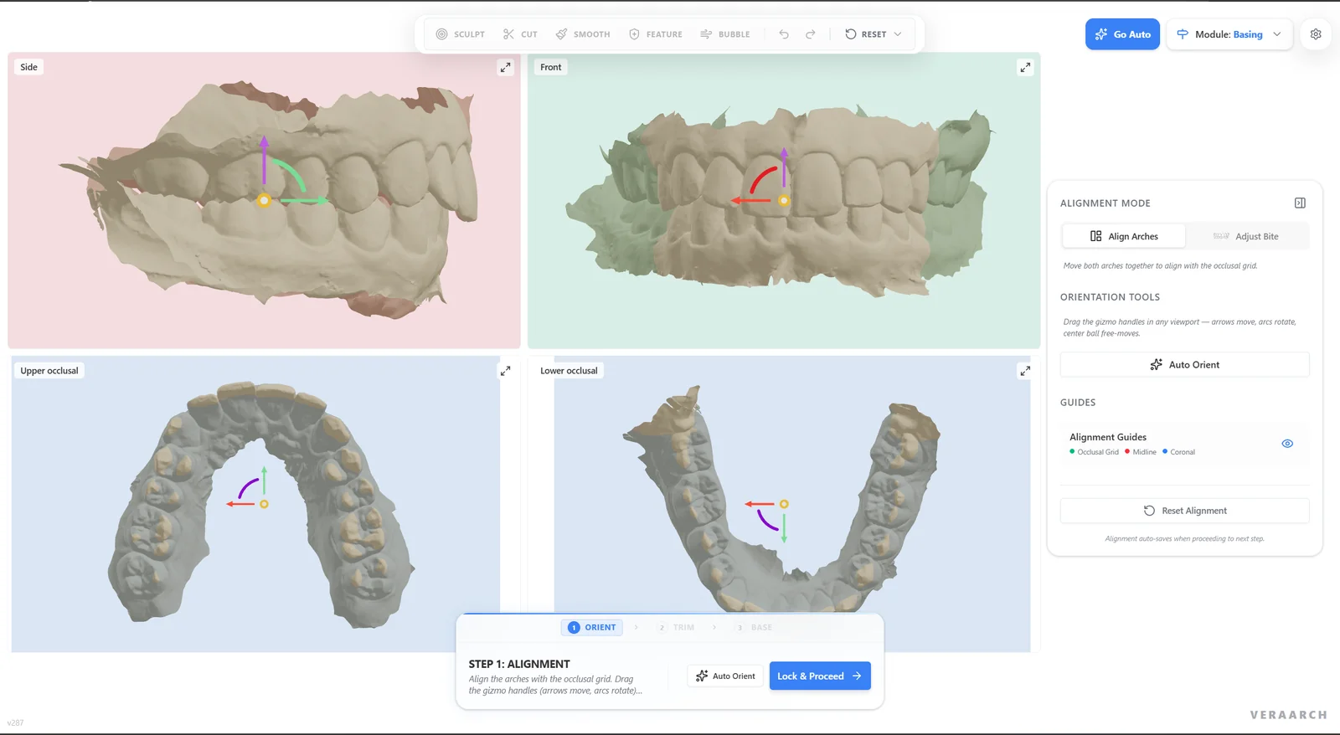Click the red move arrow in Front view
The image size is (1340, 735).
coord(751,201)
